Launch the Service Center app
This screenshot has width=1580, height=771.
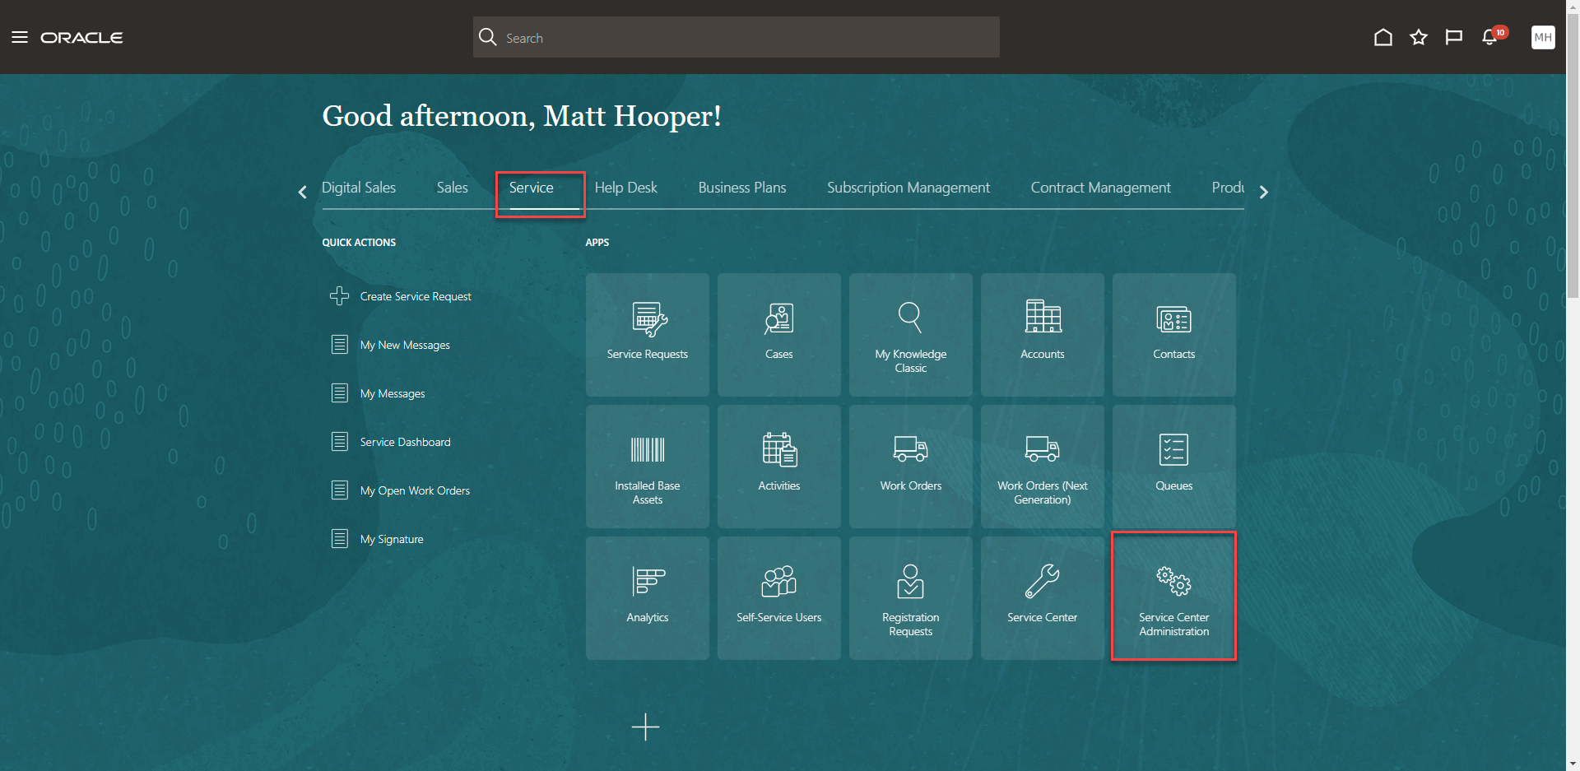tap(1043, 597)
